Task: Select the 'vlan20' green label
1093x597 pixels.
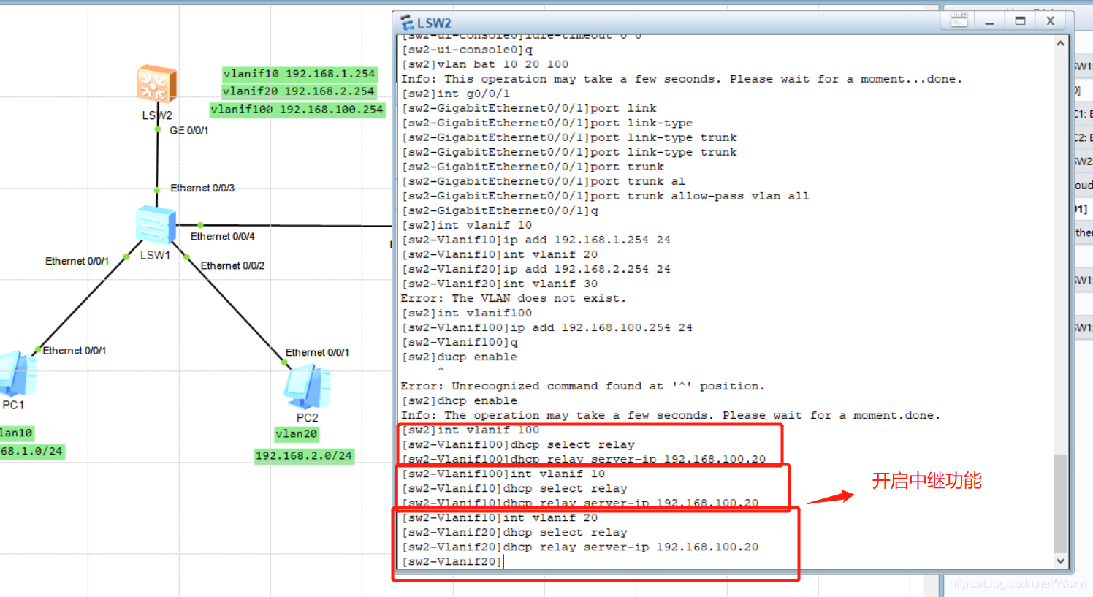Action: pyautogui.click(x=297, y=434)
